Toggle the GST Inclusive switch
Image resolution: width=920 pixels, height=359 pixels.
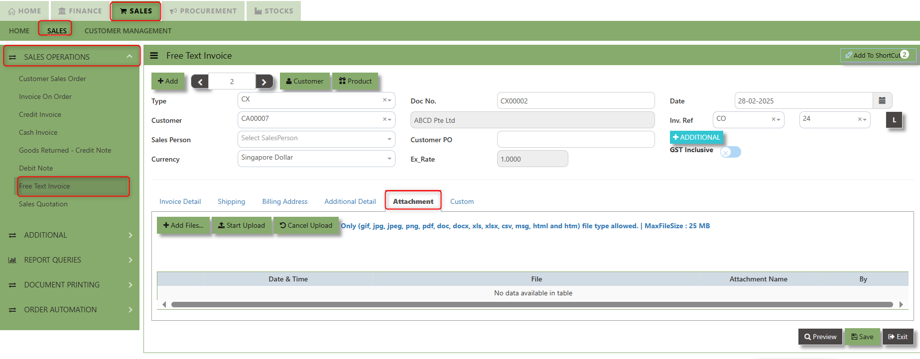[731, 152]
